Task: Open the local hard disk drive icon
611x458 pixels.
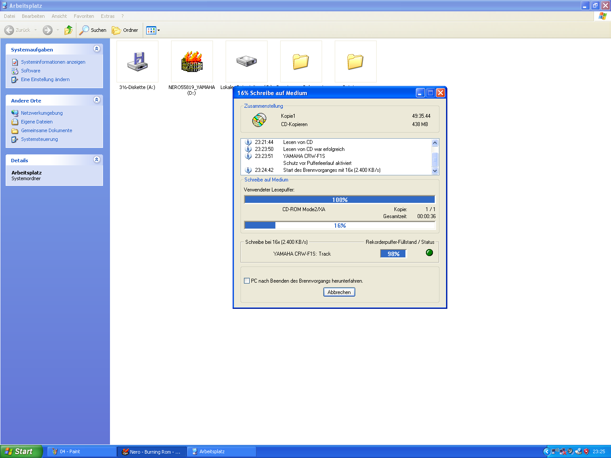Action: (x=247, y=61)
